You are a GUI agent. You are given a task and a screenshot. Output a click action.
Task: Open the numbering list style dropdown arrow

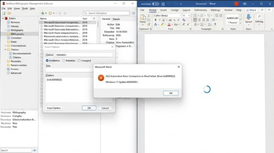(x=205, y=16)
